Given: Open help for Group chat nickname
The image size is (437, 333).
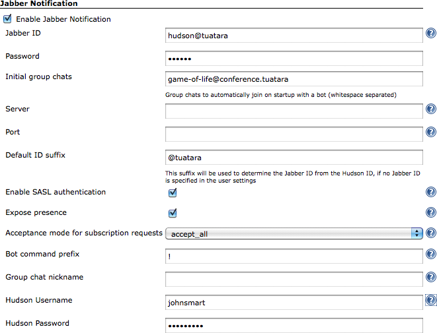Looking at the screenshot, I should pyautogui.click(x=431, y=277).
